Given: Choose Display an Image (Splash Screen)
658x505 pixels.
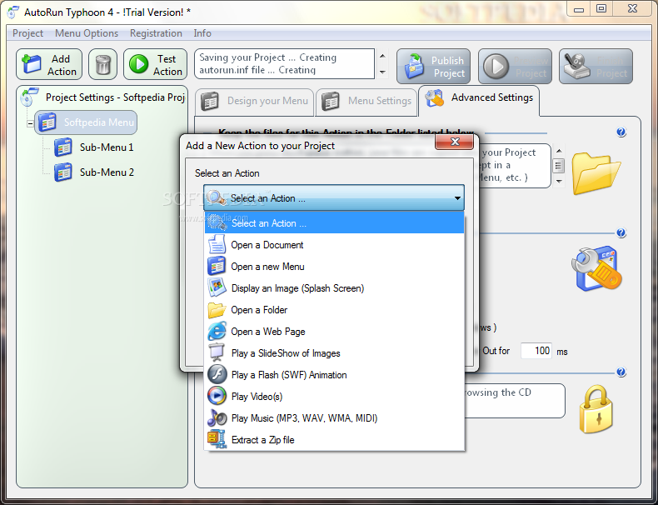Looking at the screenshot, I should click(x=335, y=288).
